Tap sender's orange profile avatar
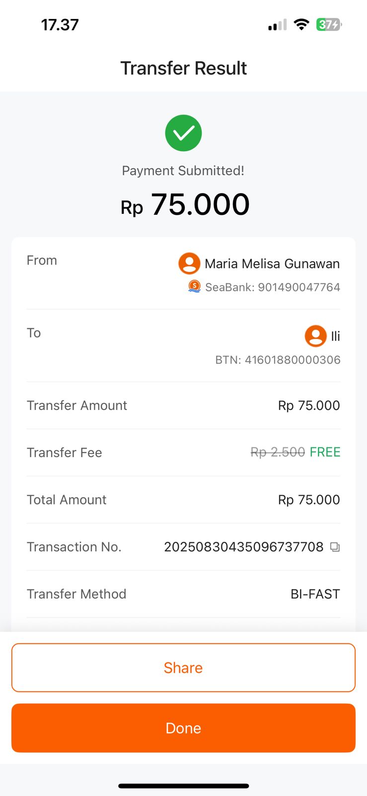The width and height of the screenshot is (367, 796). (x=189, y=263)
